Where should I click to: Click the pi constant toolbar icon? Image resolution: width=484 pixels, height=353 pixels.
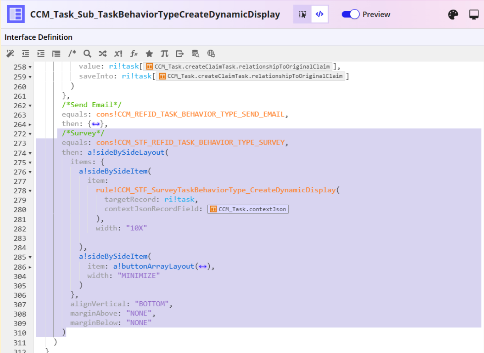tap(164, 53)
